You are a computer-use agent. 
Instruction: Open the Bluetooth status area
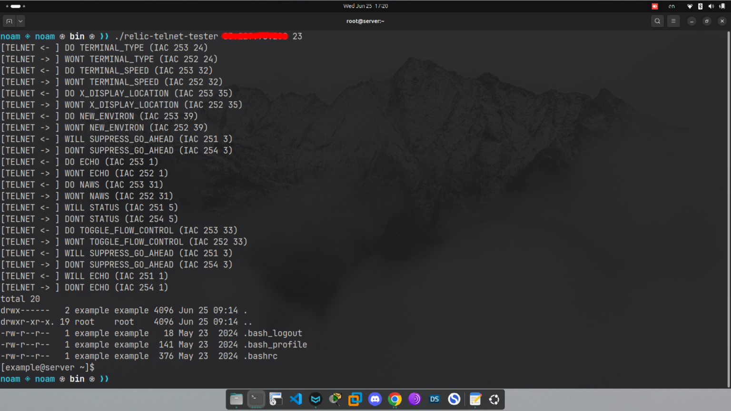coord(700,6)
